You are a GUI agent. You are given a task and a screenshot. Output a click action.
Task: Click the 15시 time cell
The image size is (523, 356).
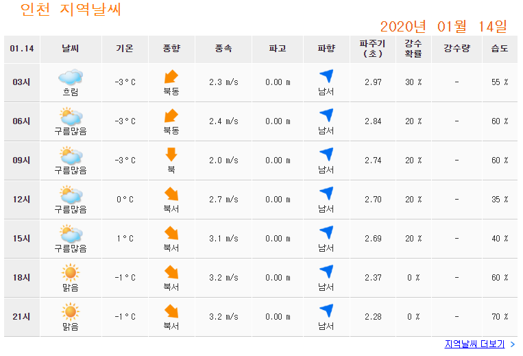click(x=22, y=239)
